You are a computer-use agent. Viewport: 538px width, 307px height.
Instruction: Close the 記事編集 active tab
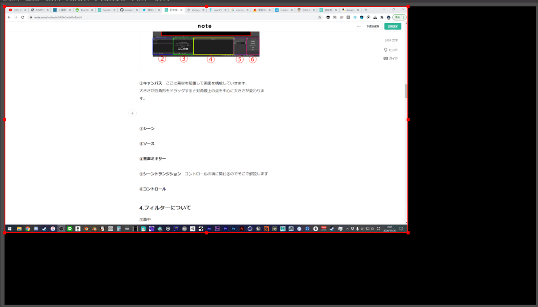point(182,10)
